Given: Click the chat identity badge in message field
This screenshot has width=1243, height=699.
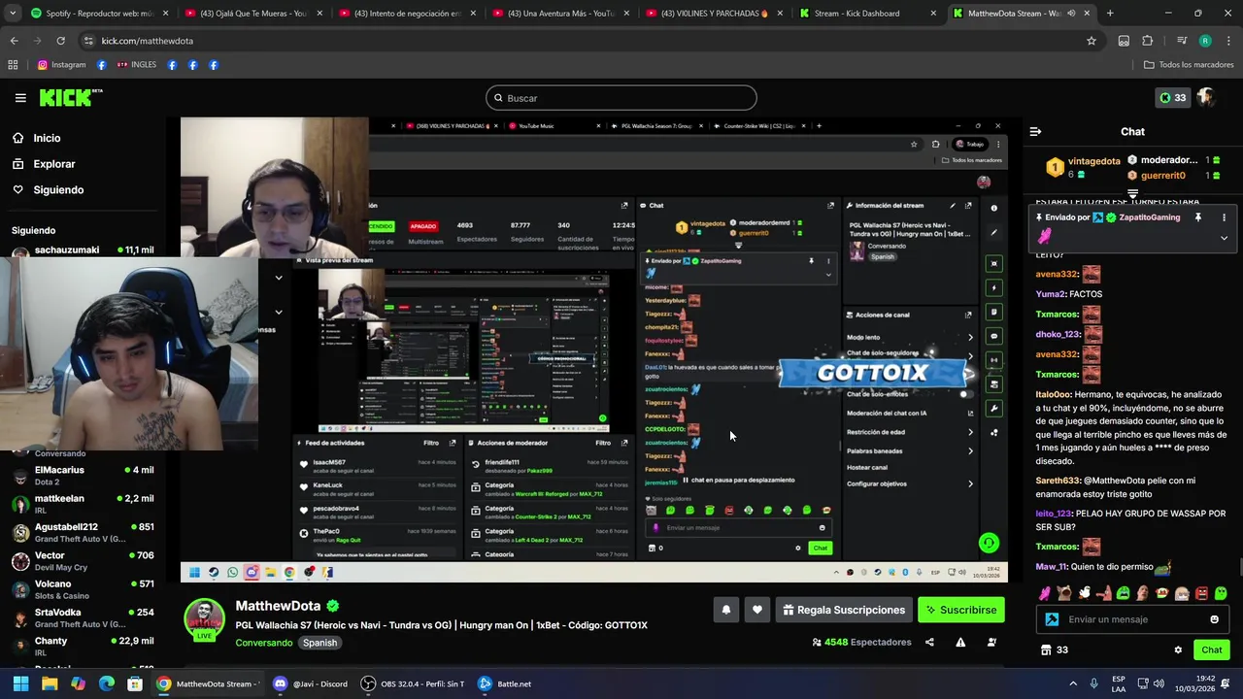Looking at the screenshot, I should (1052, 619).
